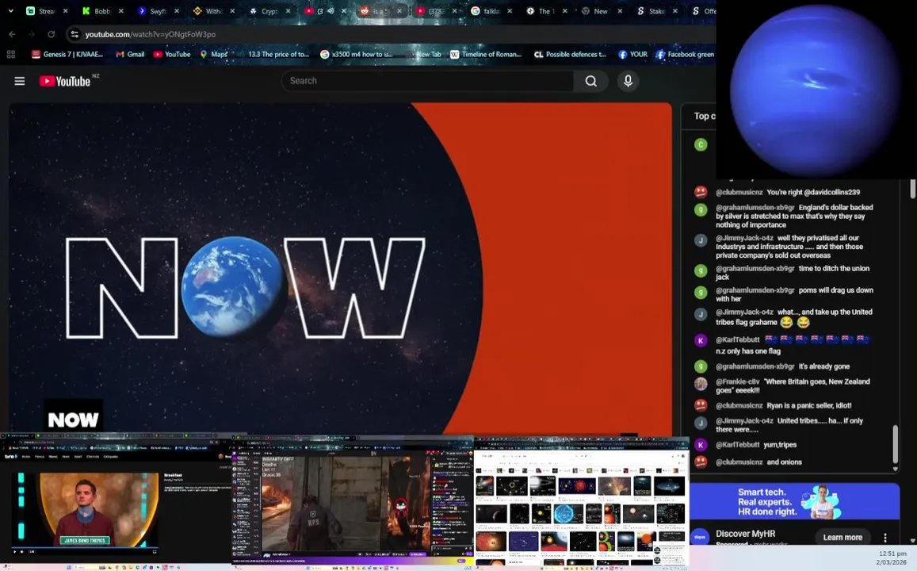Open the Maps bookmark

(x=213, y=55)
